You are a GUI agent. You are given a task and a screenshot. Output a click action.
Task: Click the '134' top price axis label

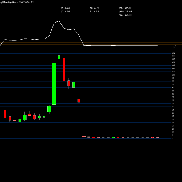pos(173,53)
